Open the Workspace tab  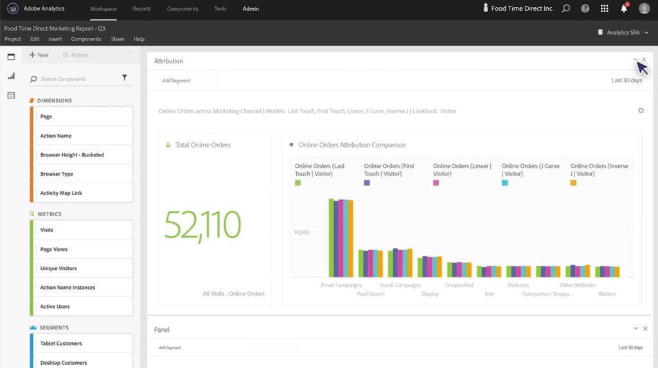click(x=103, y=9)
